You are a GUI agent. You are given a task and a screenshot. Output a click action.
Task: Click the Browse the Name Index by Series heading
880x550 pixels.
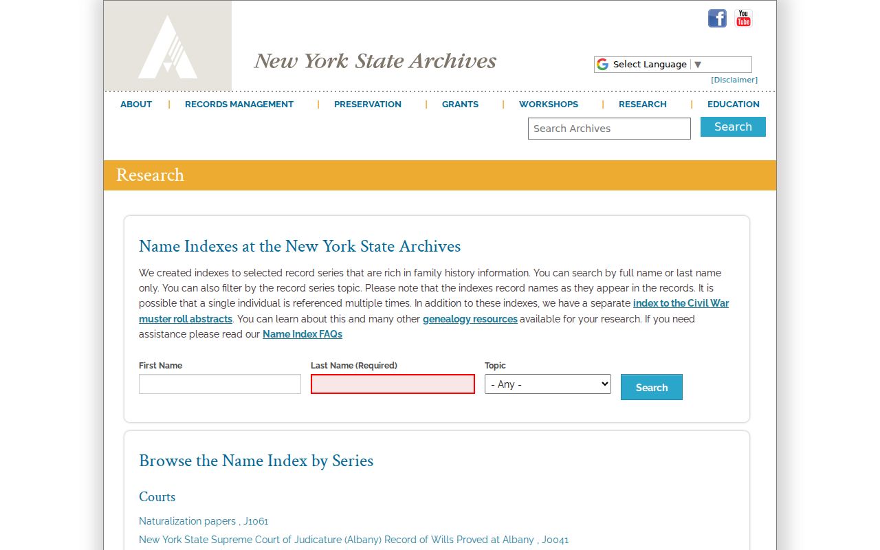tap(256, 461)
